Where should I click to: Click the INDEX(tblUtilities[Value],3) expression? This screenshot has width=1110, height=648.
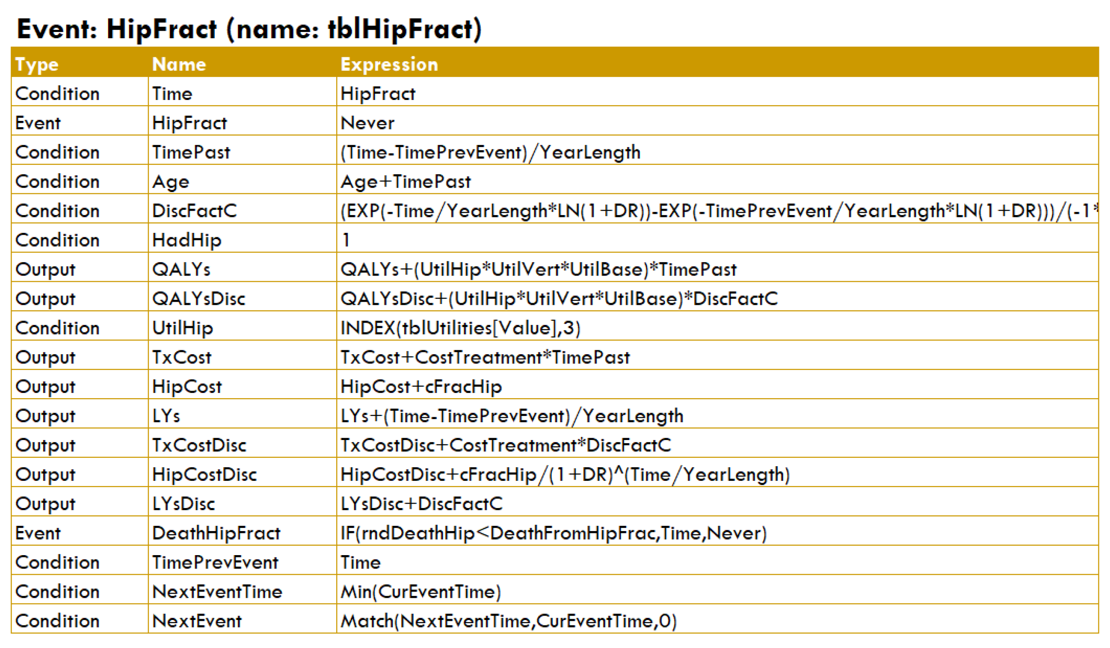pyautogui.click(x=460, y=328)
